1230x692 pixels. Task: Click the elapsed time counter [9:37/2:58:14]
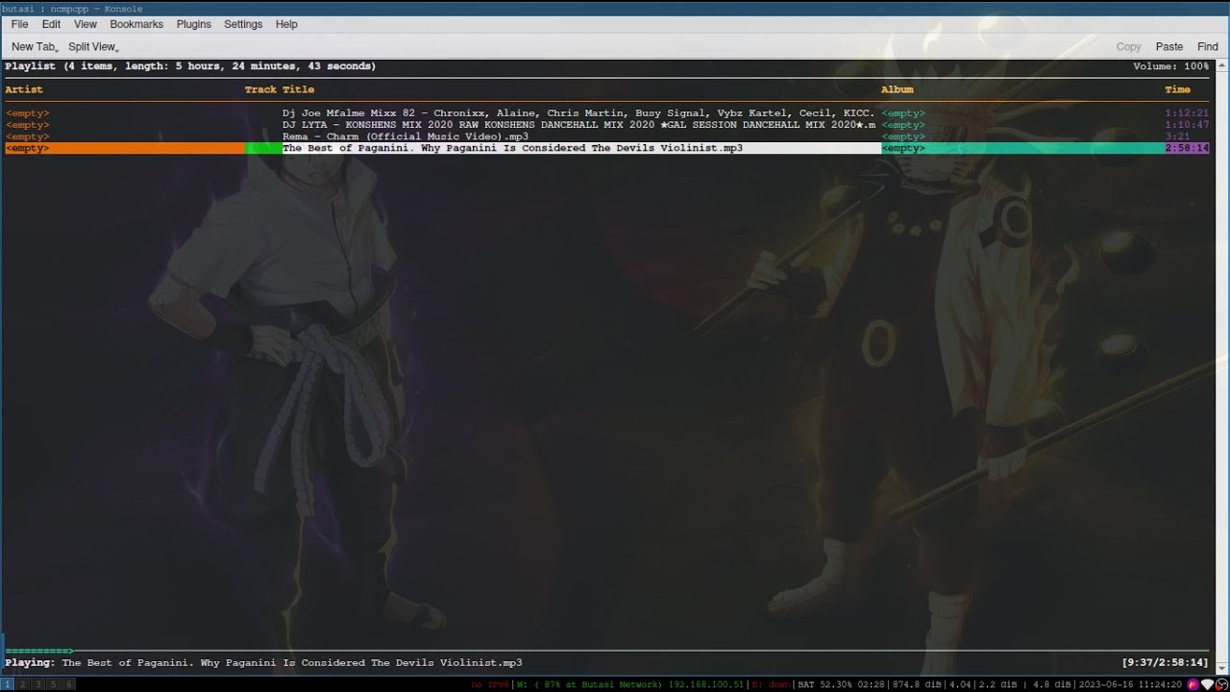[1166, 663]
